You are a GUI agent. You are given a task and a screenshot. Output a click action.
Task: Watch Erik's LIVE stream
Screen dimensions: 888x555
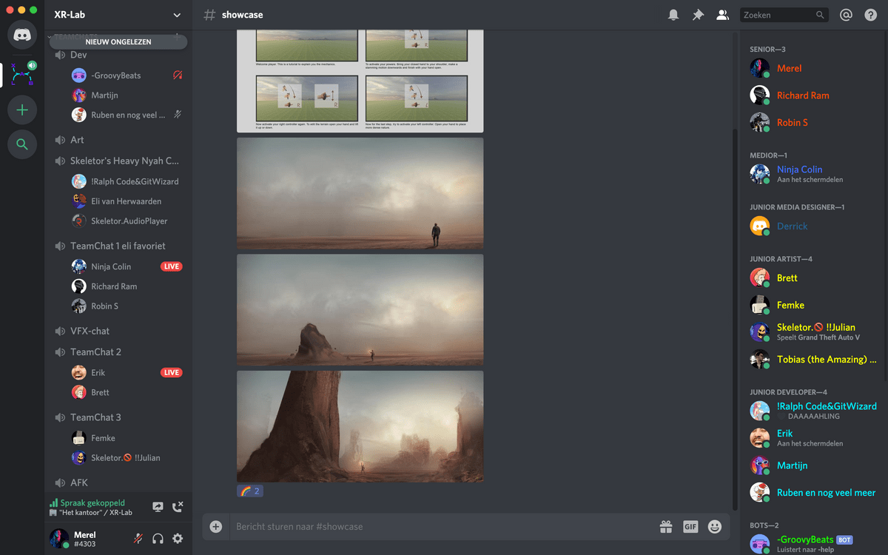pos(172,373)
